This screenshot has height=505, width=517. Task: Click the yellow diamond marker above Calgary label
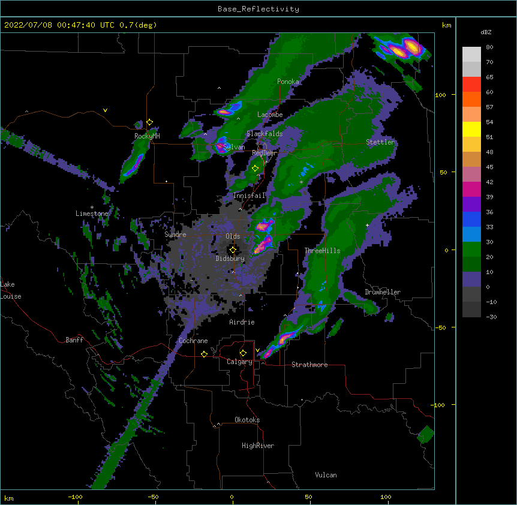pos(243,353)
